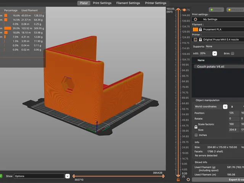Click the 'No errors detected' info text
This screenshot has width=244, height=183.
[x=206, y=156]
